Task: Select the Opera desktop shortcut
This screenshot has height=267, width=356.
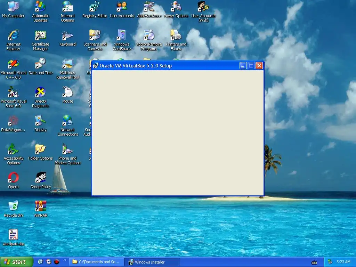Action: pos(13,181)
